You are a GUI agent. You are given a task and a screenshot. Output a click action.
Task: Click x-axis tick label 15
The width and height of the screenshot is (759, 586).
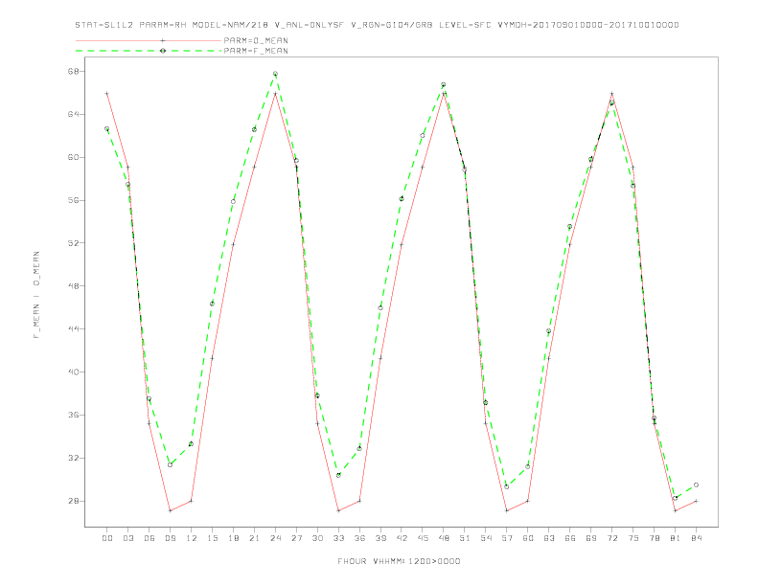click(x=212, y=538)
